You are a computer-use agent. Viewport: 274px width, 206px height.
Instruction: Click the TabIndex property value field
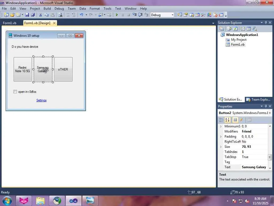[x=254, y=152]
